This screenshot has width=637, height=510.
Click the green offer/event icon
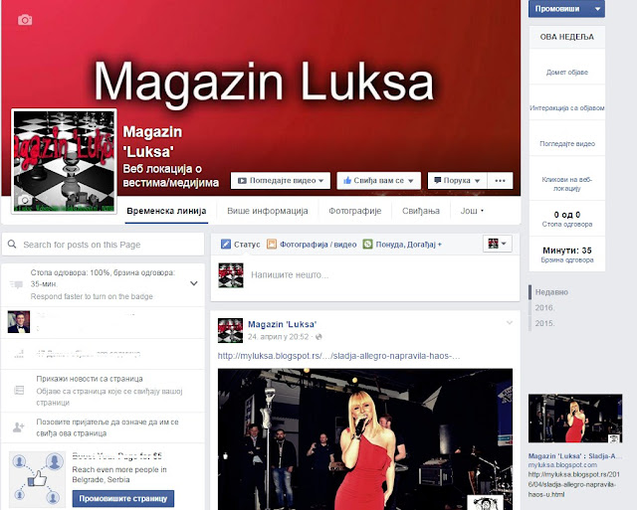367,245
